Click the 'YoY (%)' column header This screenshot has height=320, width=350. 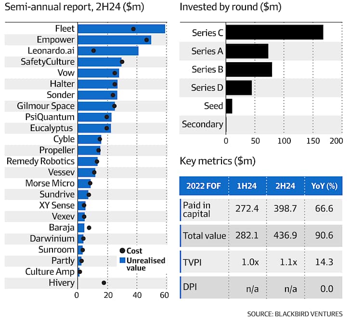(324, 186)
